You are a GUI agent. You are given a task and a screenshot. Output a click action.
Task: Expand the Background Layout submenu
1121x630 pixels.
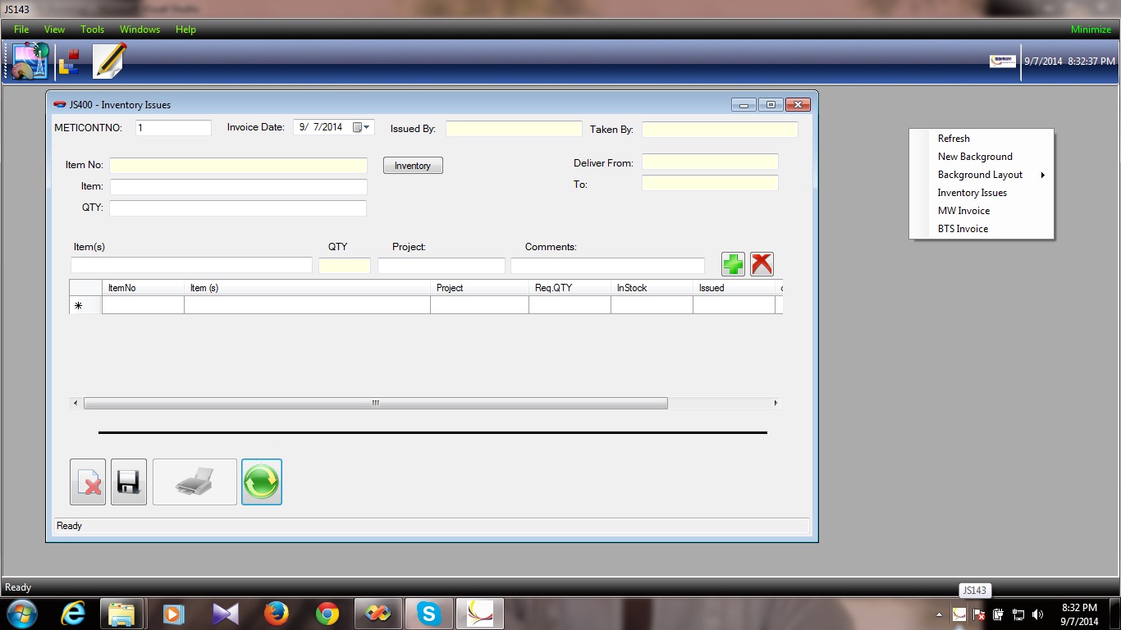[981, 175]
